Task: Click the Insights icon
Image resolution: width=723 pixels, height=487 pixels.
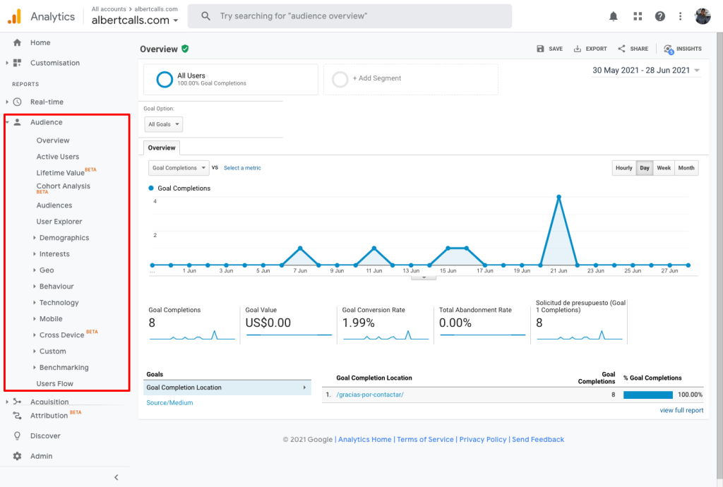Action: coord(668,49)
